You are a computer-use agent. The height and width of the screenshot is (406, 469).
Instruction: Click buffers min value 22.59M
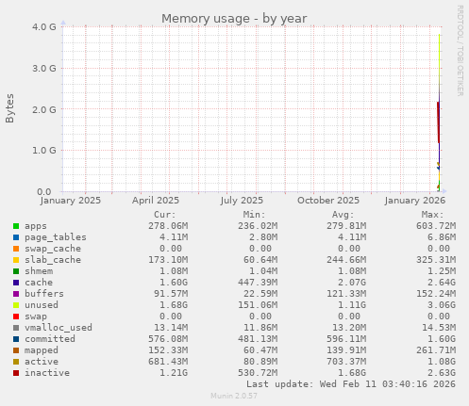[260, 294]
